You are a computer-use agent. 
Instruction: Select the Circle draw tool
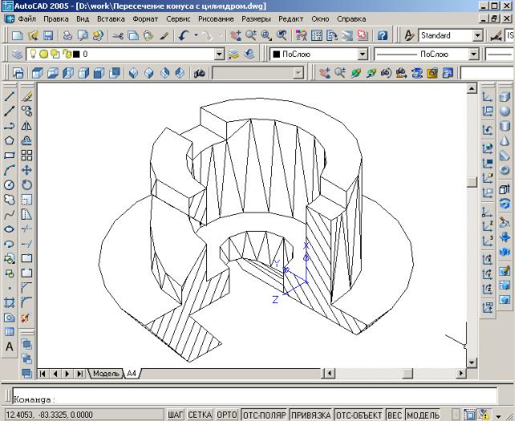click(10, 185)
